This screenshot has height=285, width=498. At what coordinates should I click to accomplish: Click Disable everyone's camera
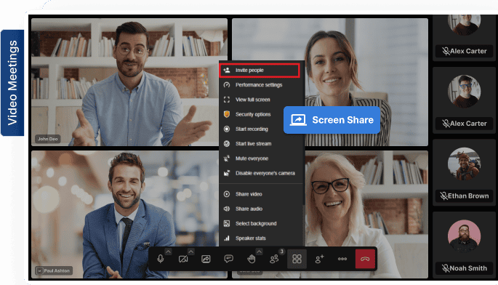[261, 173]
